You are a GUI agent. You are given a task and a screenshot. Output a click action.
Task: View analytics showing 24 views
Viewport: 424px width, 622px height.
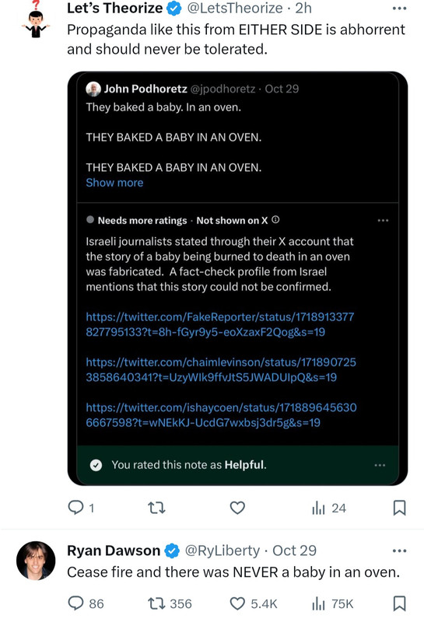[x=329, y=508]
